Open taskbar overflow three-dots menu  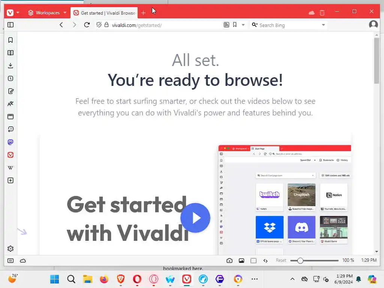pos(255,279)
